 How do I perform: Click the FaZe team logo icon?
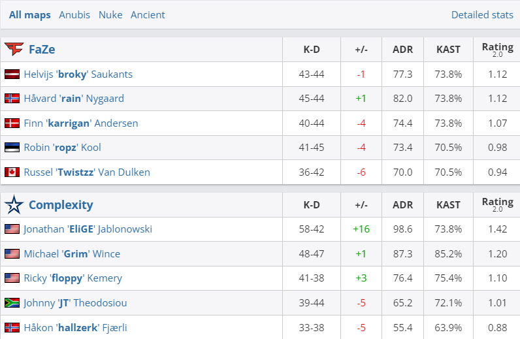14,49
